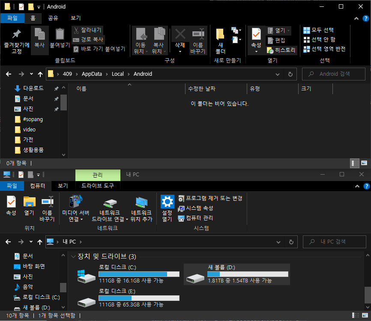371x321 pixels.
Task: Select 새 볼륨 (D:) drive tile
Action: pyautogui.click(x=237, y=274)
